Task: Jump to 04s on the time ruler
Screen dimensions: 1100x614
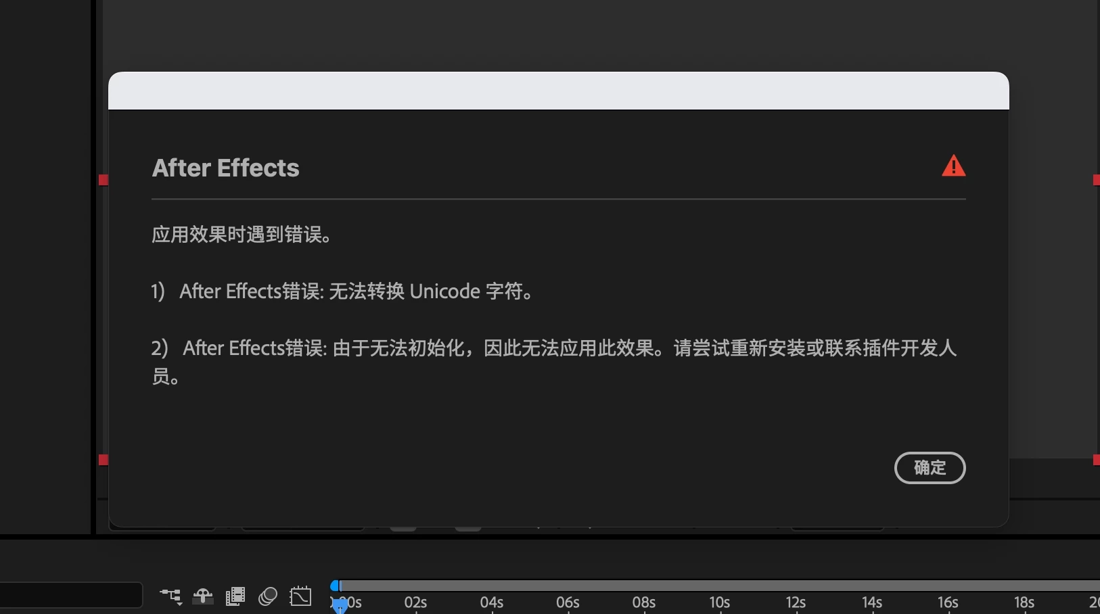Action: point(492,603)
